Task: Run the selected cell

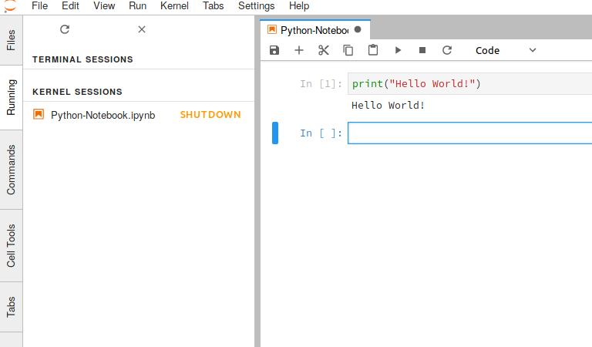Action: pyautogui.click(x=398, y=50)
